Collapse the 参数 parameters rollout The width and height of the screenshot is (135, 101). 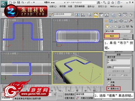coord(119,55)
